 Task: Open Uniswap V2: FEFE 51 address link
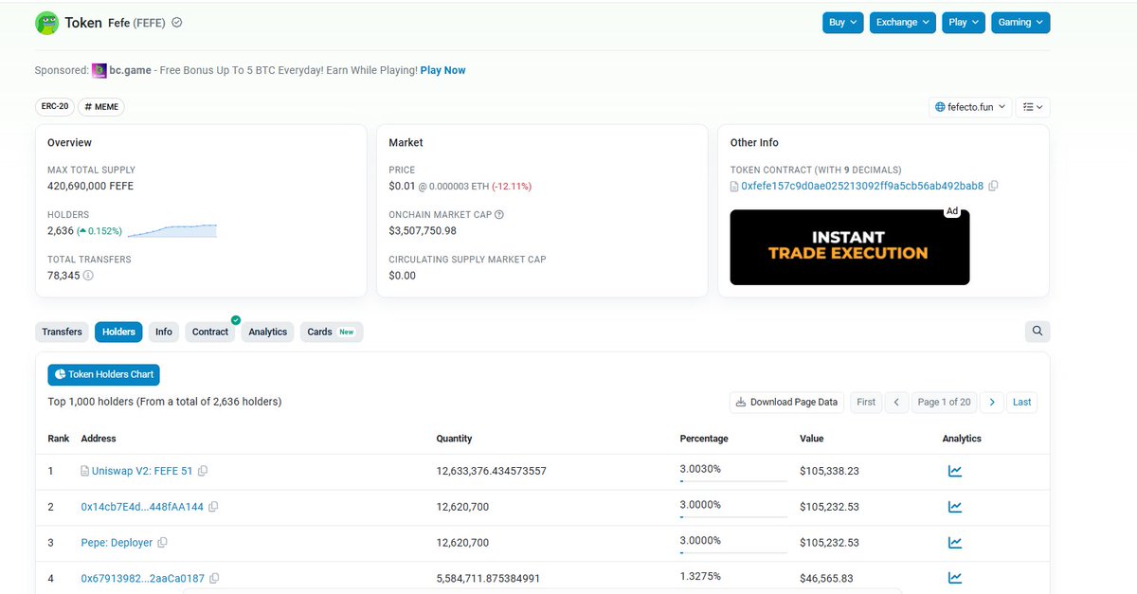[x=142, y=471]
